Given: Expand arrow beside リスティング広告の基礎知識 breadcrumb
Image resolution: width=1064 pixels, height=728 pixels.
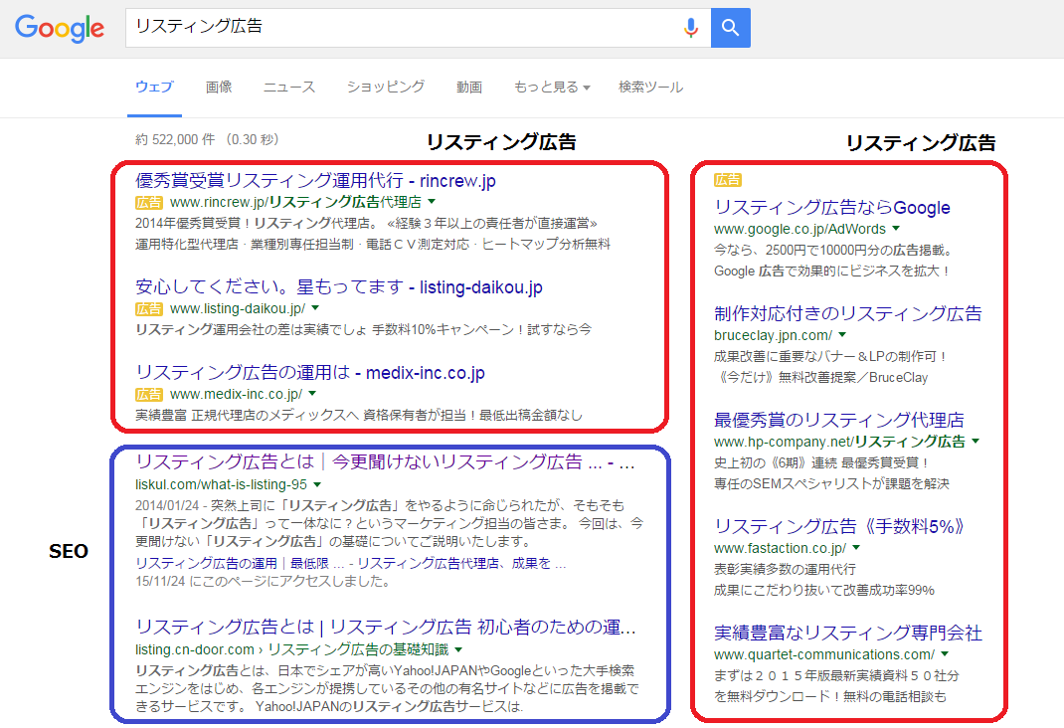Looking at the screenshot, I should pyautogui.click(x=458, y=649).
